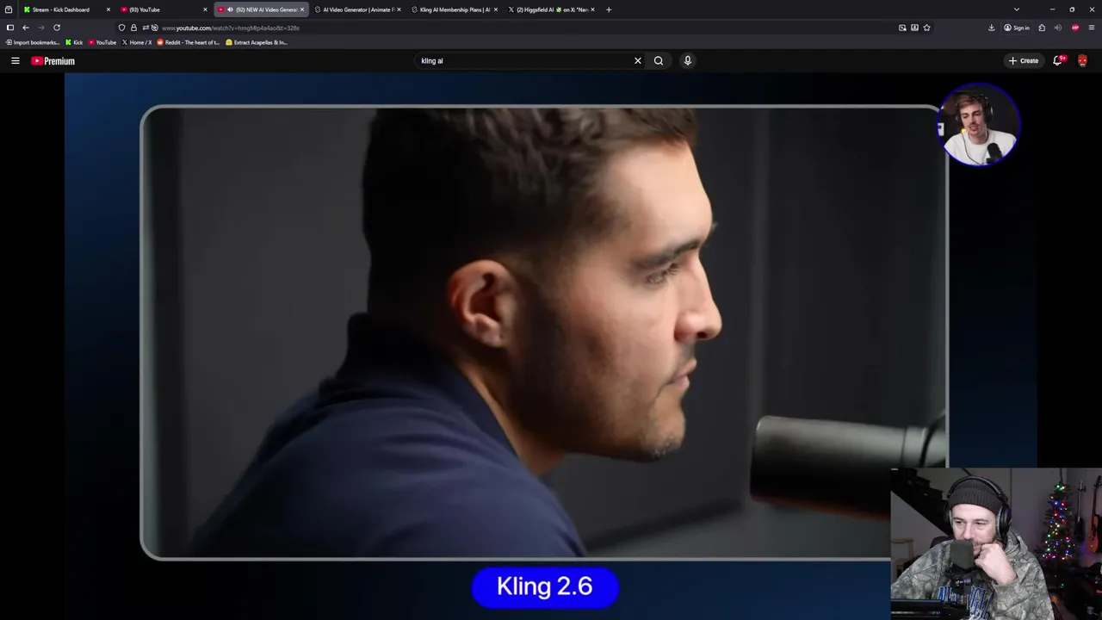The height and width of the screenshot is (620, 1102).
Task: Open the Reddit bookmark
Action: click(189, 42)
